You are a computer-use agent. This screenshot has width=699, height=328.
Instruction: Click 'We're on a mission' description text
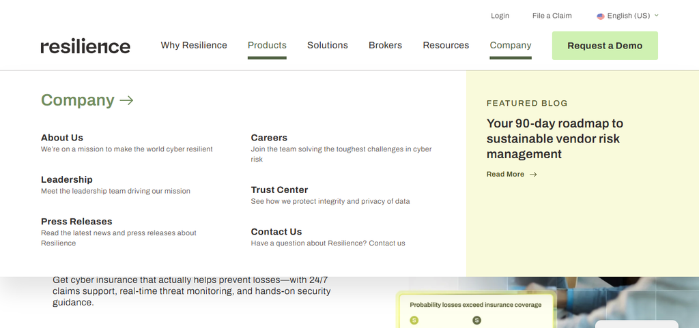[127, 149]
